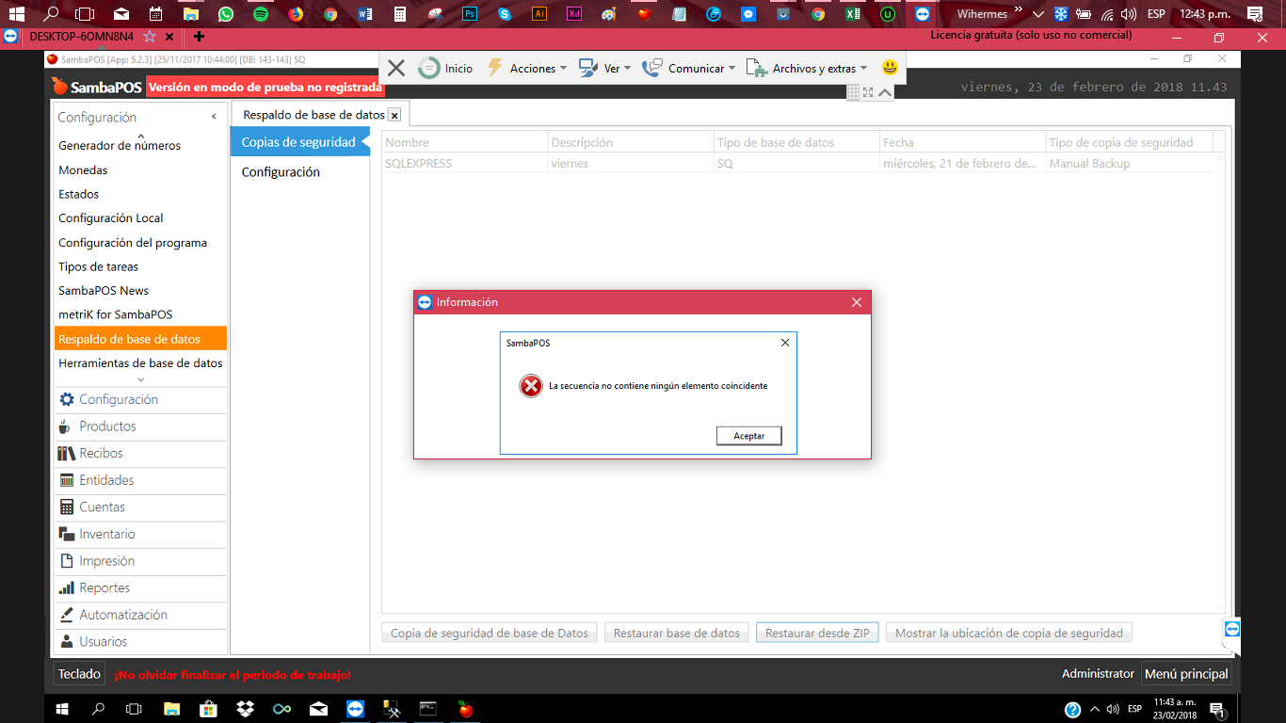This screenshot has width=1286, height=723.
Task: Open the Configuración gear section
Action: coord(140,399)
